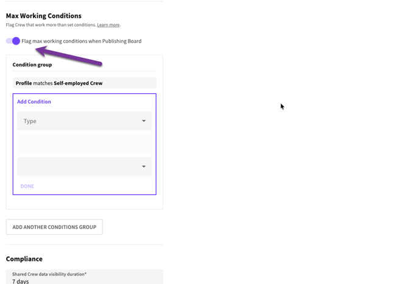Click the label text beside the flag toggle
The height and width of the screenshot is (284, 408).
pyautogui.click(x=82, y=41)
